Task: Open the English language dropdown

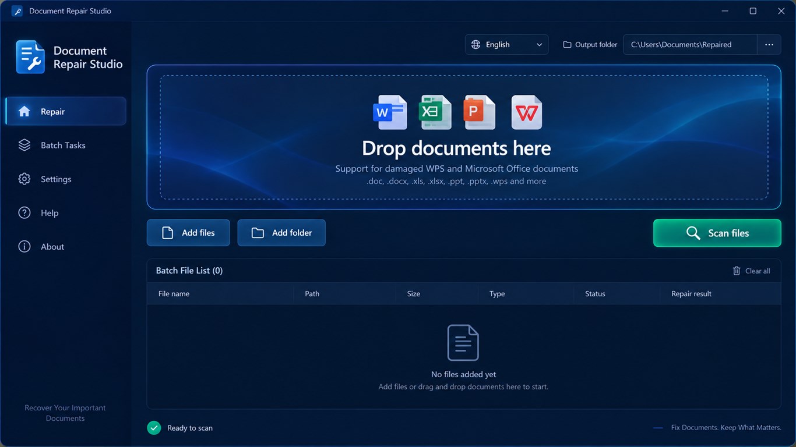Action: point(506,45)
